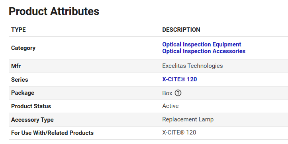
Task: Open the Optical Inspection Equipment link
Action: click(x=202, y=44)
